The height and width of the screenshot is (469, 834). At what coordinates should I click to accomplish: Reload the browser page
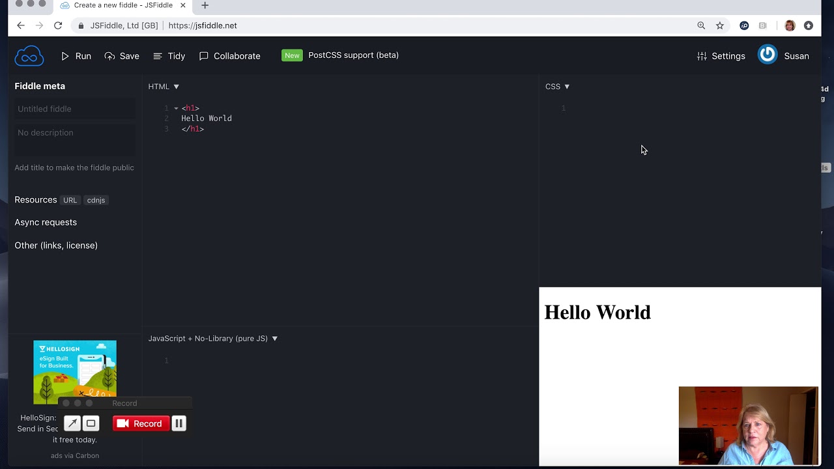coord(58,25)
